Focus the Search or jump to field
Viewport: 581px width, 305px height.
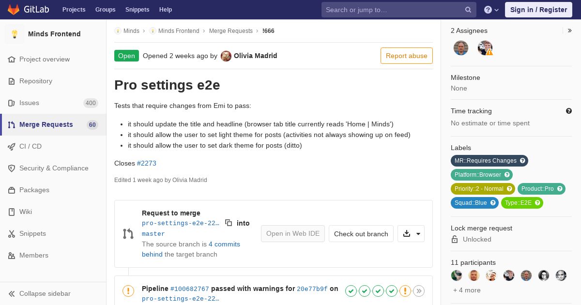[x=399, y=10]
